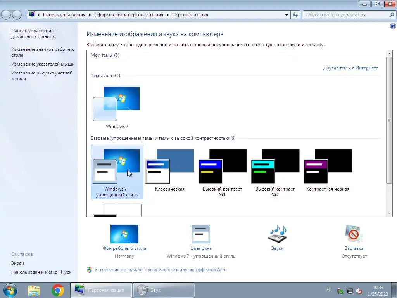Screen dimensions: 397x298
Task: Open the Экран link under См. также
Action: (x=17, y=263)
